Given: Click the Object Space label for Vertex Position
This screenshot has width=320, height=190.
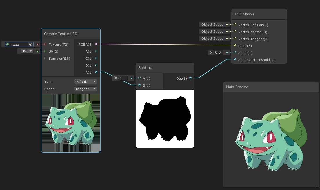Looking at the screenshot, I should tap(212, 25).
